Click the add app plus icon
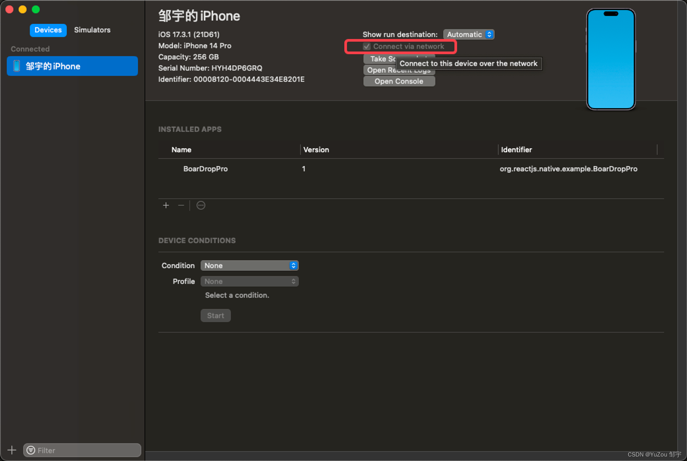 click(x=166, y=205)
